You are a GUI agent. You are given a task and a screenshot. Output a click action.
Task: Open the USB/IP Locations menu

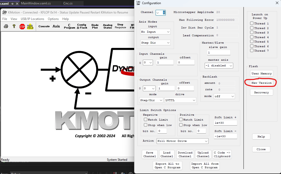coord(32,19)
